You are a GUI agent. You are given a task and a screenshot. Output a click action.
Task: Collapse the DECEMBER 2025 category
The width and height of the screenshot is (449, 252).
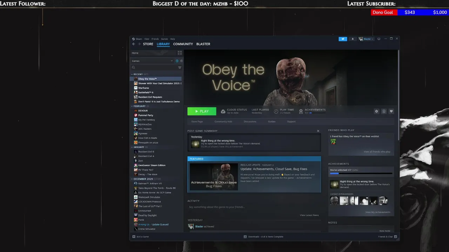point(132,179)
